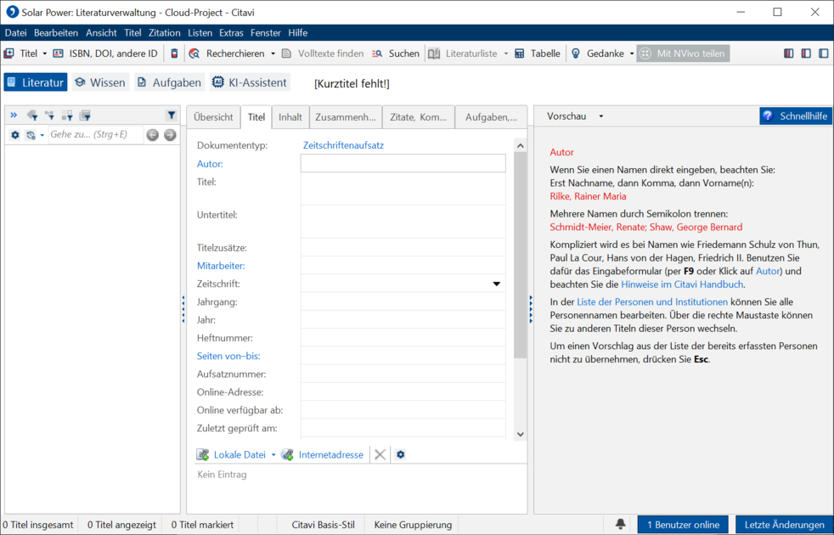Click the red trash delete icon

[174, 53]
